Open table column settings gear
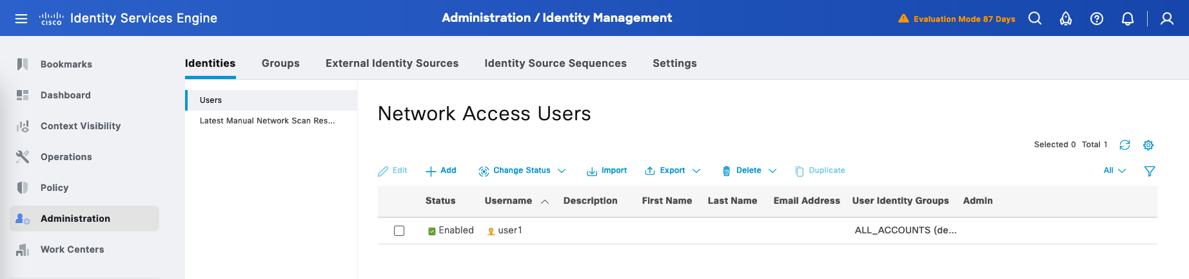1189x279 pixels. click(1148, 145)
